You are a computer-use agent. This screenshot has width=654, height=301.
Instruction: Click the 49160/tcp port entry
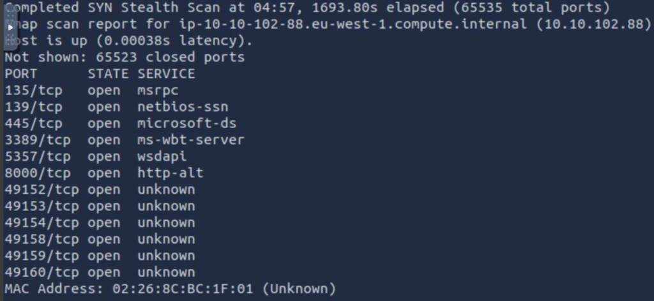click(42, 272)
